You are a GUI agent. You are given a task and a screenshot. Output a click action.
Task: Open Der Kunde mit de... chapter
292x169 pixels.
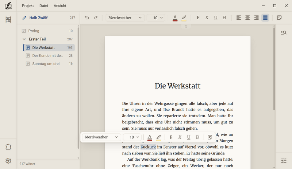[49, 56]
